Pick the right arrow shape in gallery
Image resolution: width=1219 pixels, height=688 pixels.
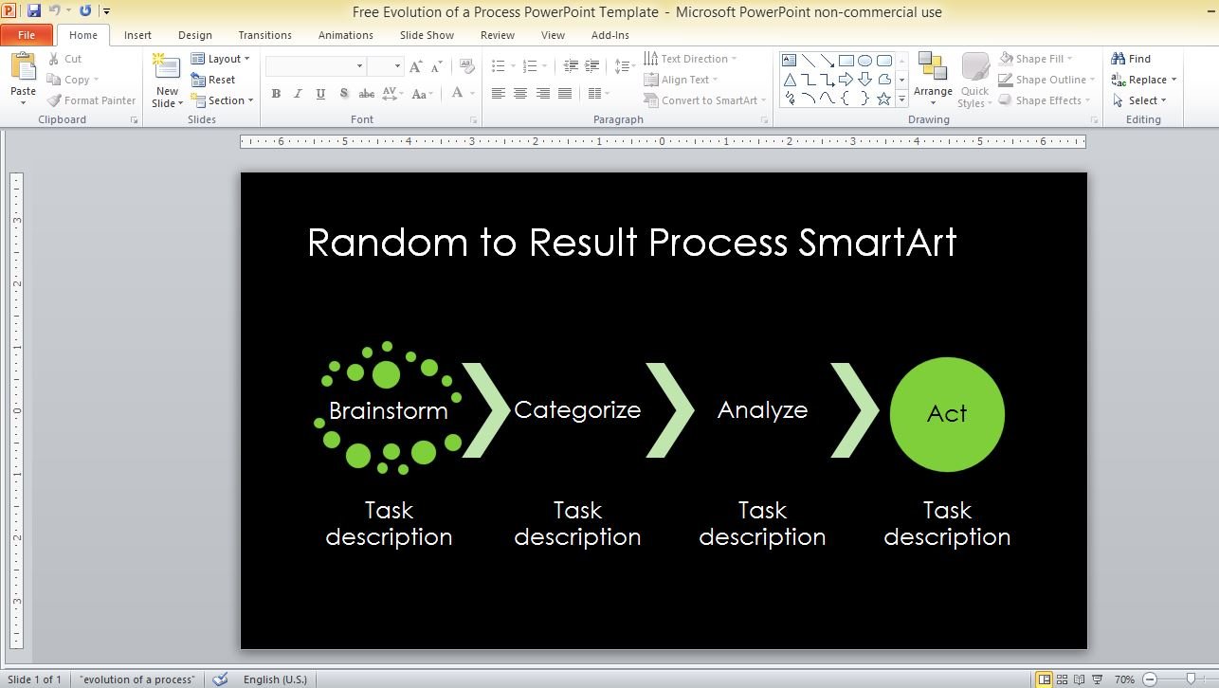pos(846,80)
